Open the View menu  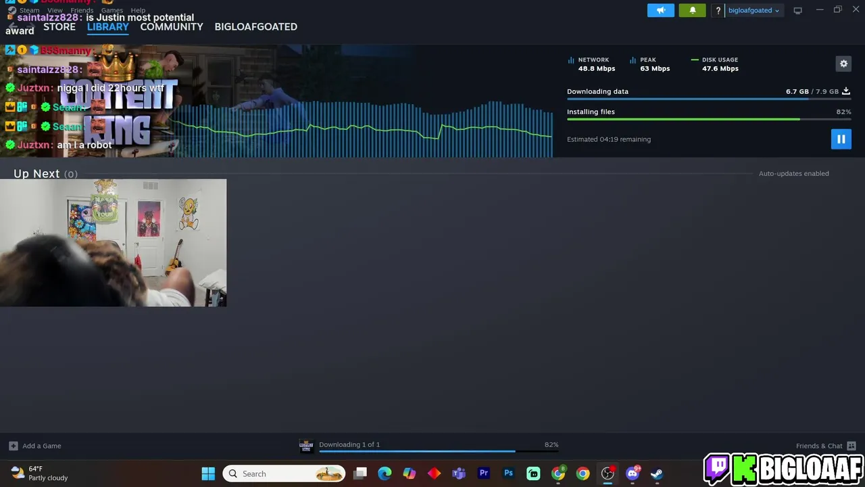coord(55,10)
